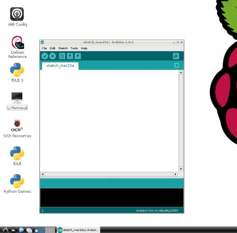
Task: Click the horizontal scrollbar right arrow
Action: 175,174
